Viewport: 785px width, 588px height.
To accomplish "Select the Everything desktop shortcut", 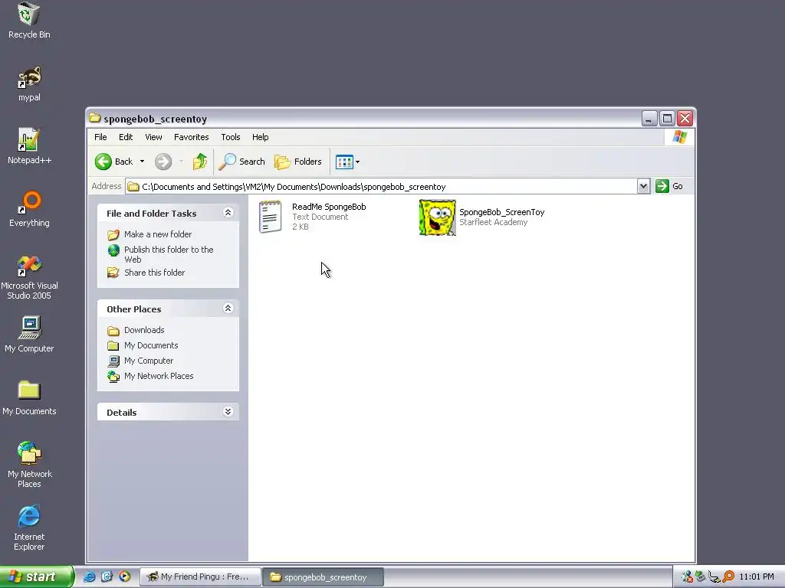I will coord(29,209).
